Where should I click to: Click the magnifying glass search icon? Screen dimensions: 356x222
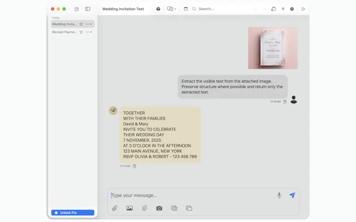[x=194, y=9]
